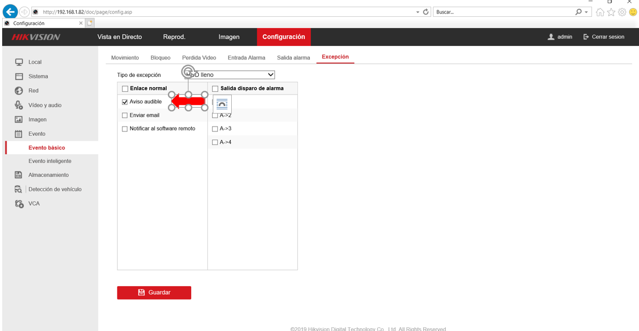Click the Guardar save button

(x=154, y=292)
